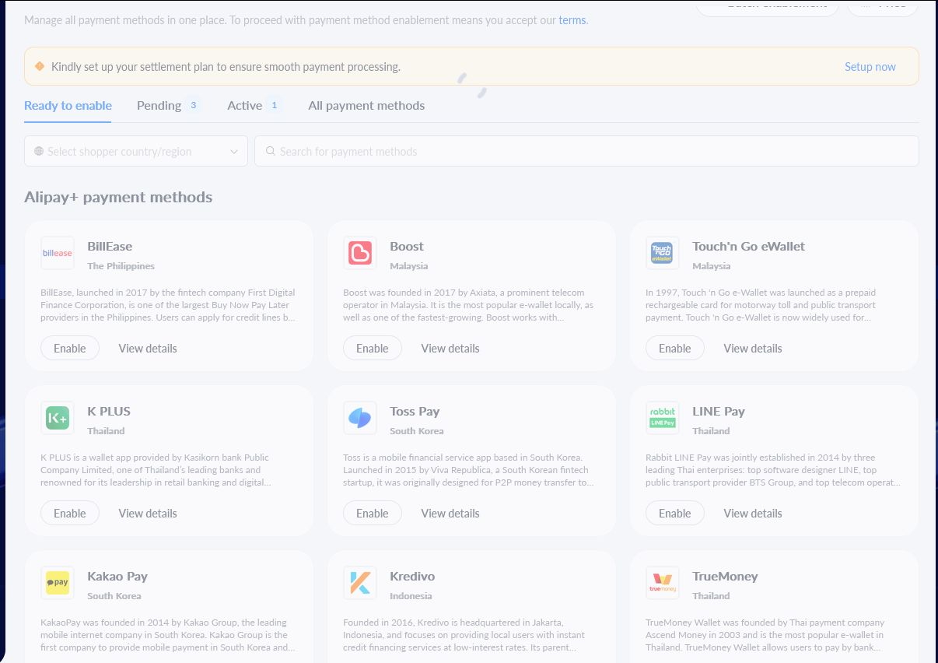Click the Pending count badge 3

point(193,105)
